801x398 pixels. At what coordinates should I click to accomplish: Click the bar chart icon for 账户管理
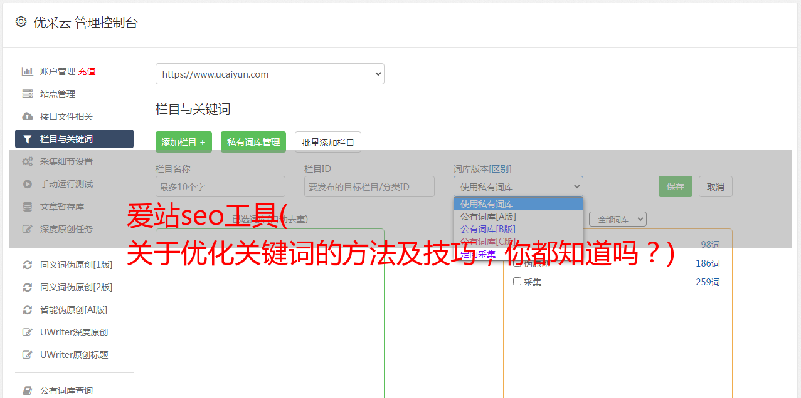tap(27, 71)
